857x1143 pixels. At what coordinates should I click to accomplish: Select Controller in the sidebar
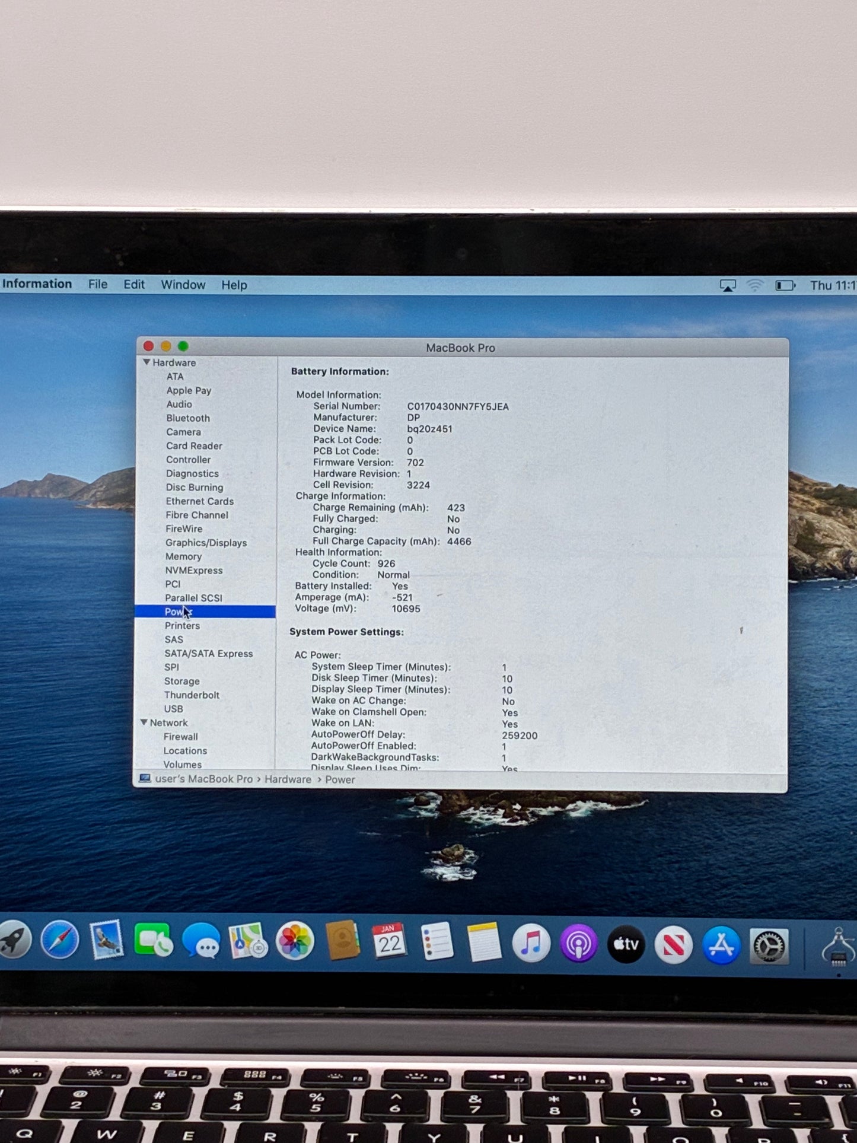pyautogui.click(x=188, y=460)
